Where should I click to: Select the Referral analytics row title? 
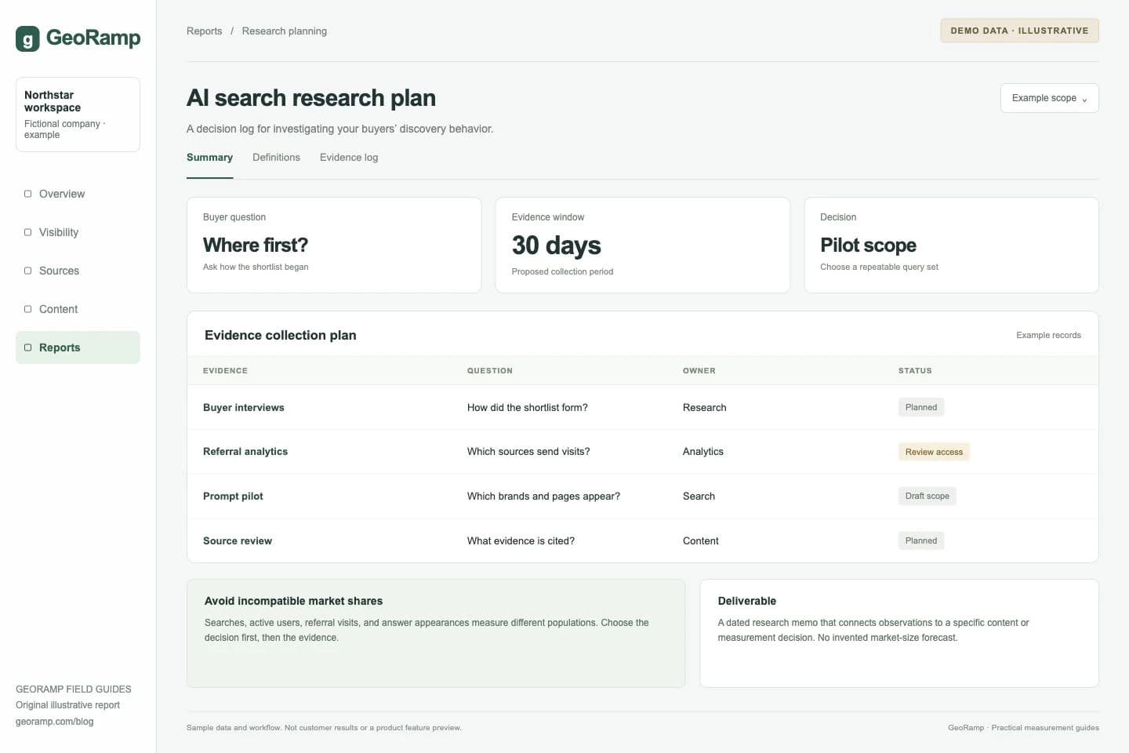coord(245,452)
